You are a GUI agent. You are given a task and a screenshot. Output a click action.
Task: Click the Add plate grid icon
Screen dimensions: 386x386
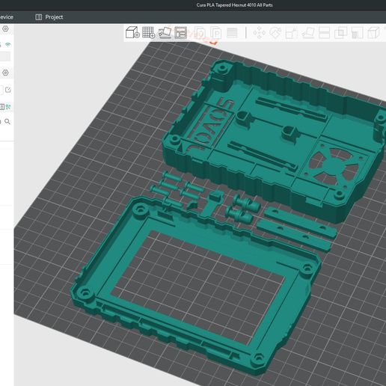pos(148,33)
